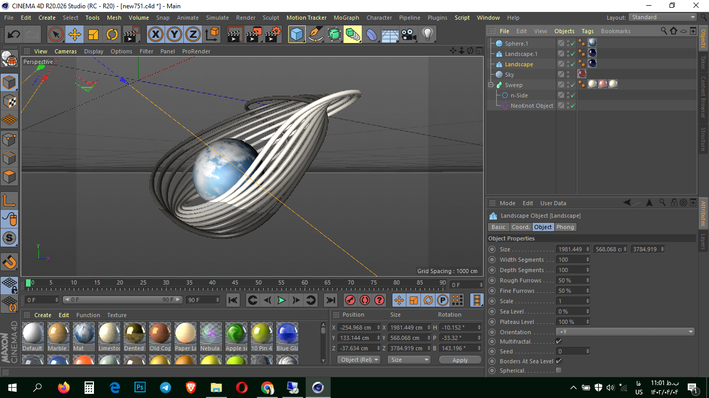Add a Camera object
The image size is (709, 398).
tap(409, 35)
